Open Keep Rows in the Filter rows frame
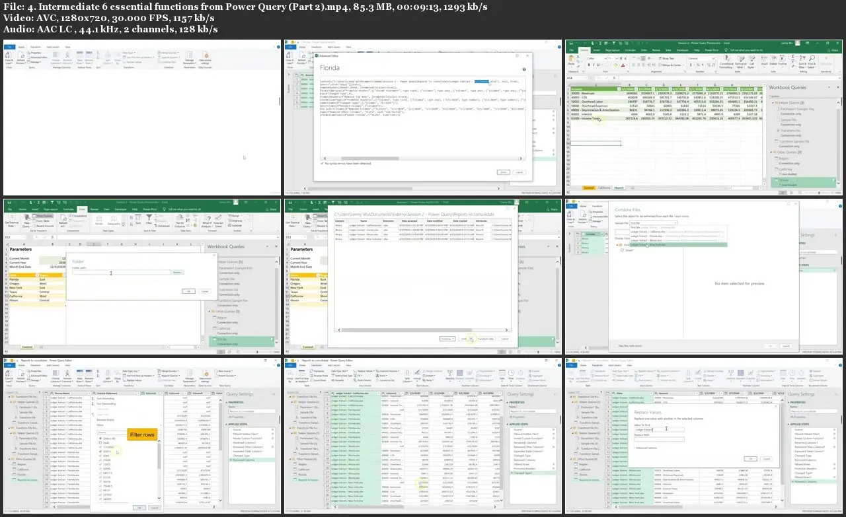 coord(79,378)
